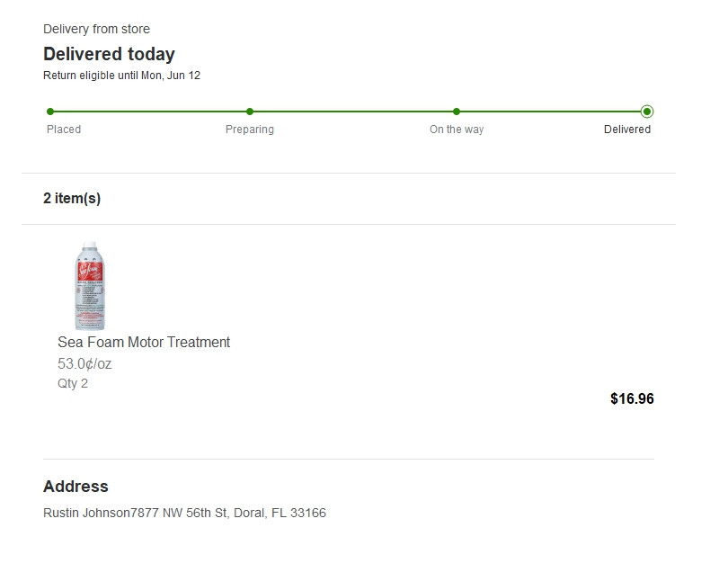Click the 53.0¢/oz unit price
The width and height of the screenshot is (719, 581).
pyautogui.click(x=84, y=364)
